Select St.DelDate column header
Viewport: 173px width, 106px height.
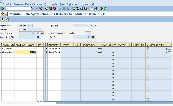(54, 45)
